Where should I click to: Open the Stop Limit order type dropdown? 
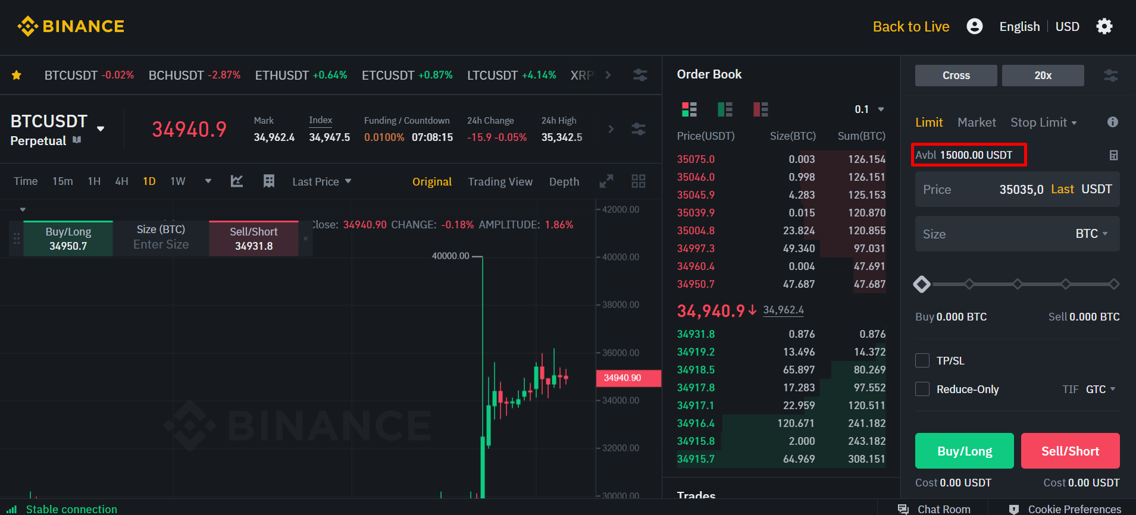point(1043,123)
